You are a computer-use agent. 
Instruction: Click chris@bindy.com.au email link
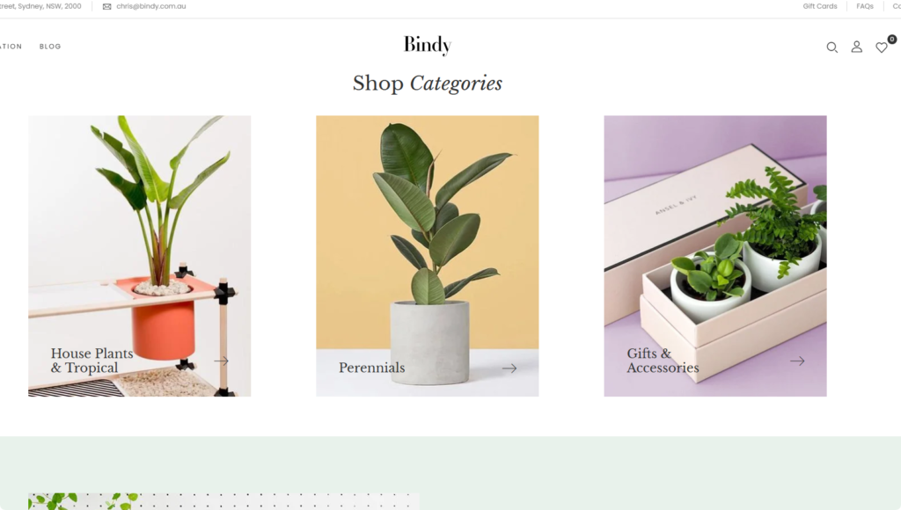151,6
